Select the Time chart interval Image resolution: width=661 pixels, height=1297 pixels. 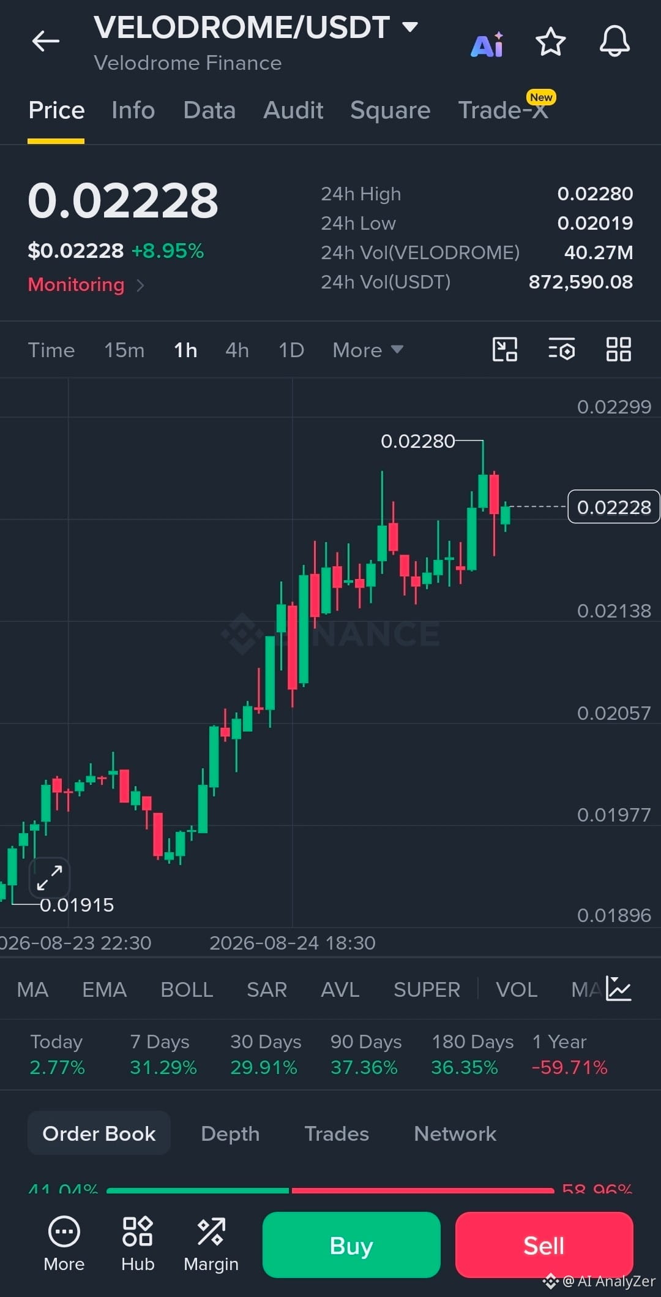point(51,350)
